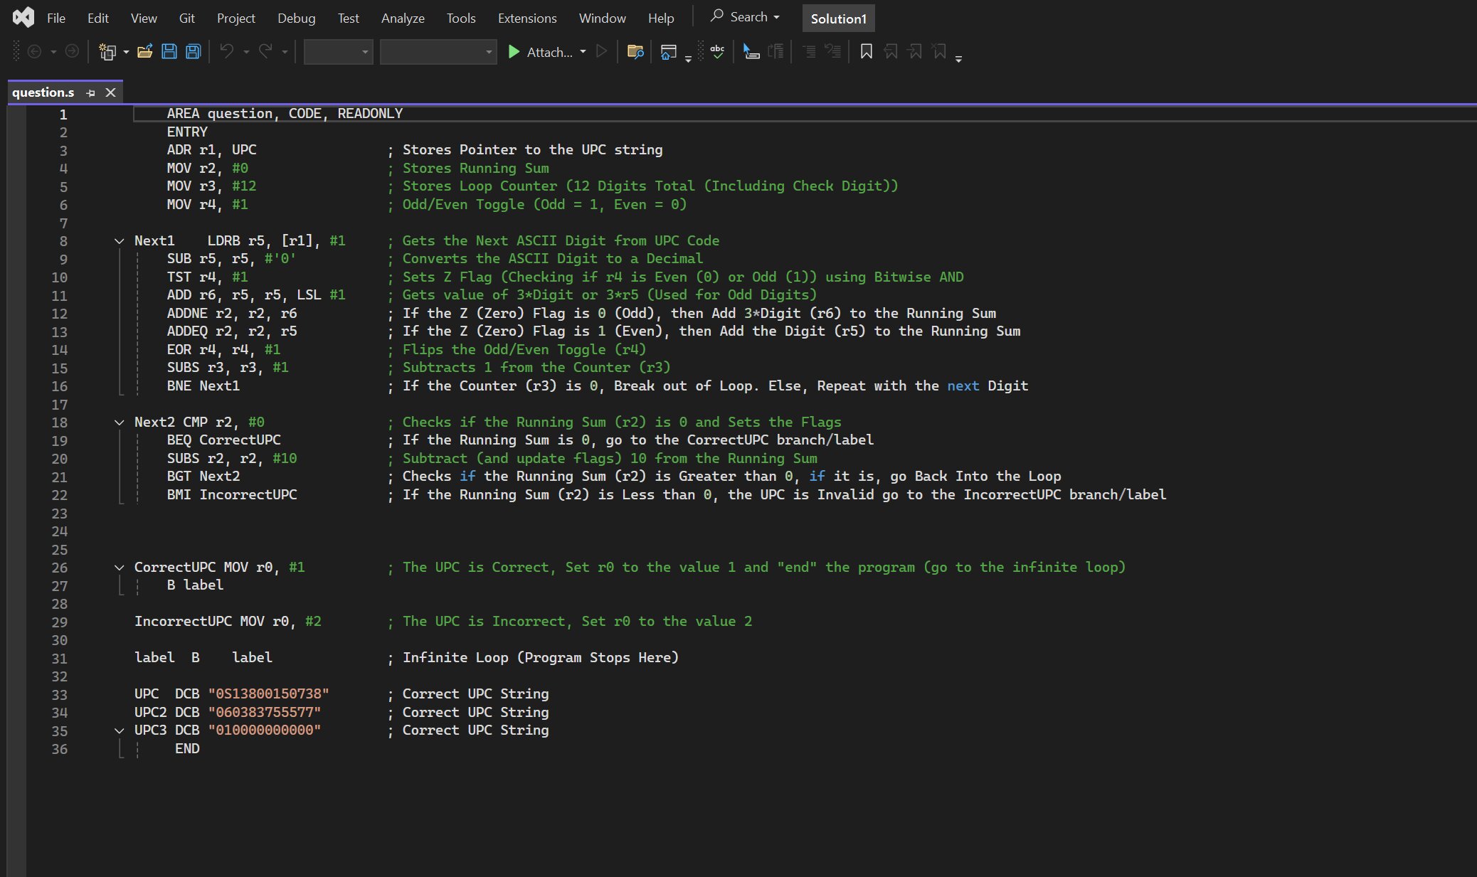Click the Start Without Debugging outline play icon
1477x877 pixels.
[602, 51]
